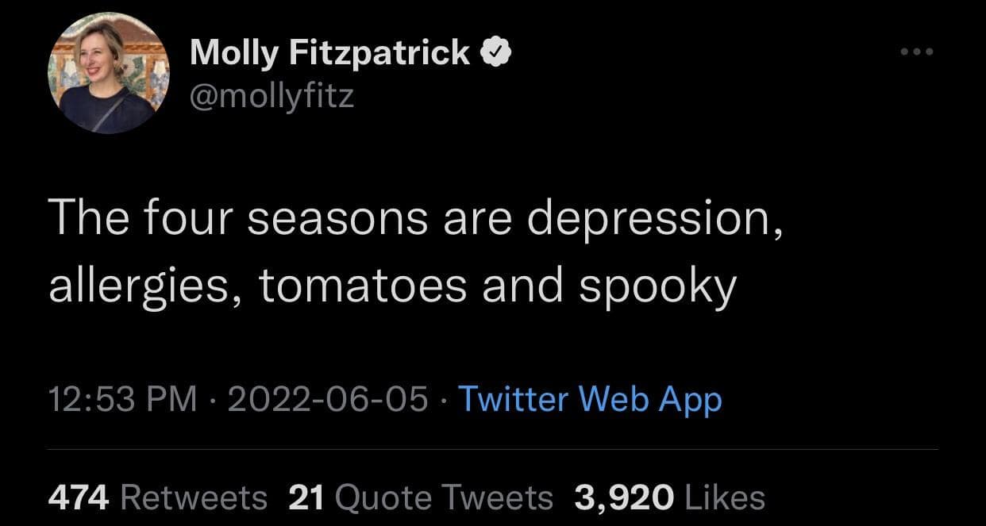Screen dimensions: 986x526
Task: Open the @mollyfitz handle link
Action: point(272,97)
